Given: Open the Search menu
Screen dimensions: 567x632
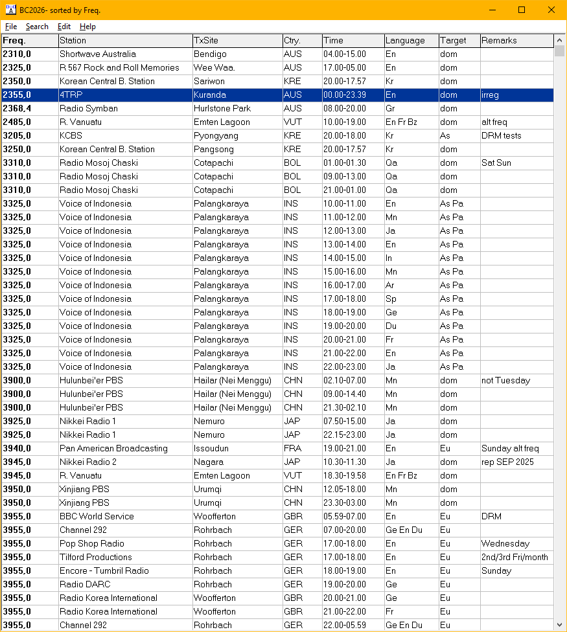Looking at the screenshot, I should pyautogui.click(x=37, y=27).
